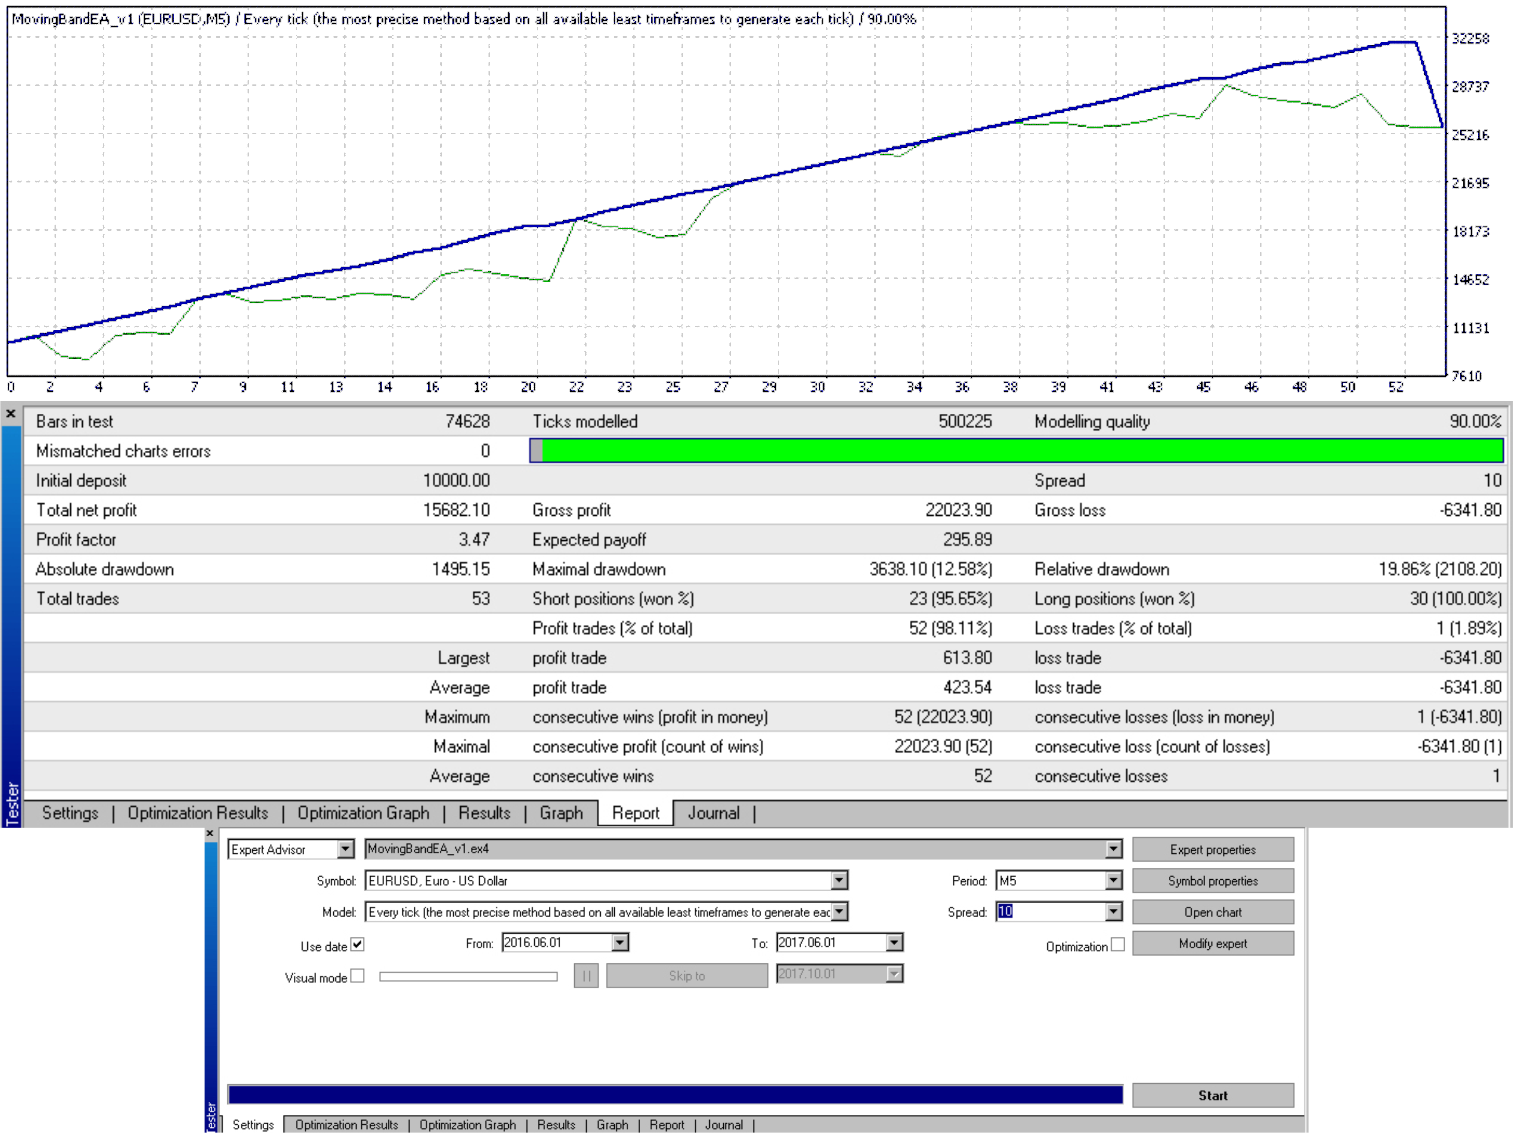The image size is (1513, 1133).
Task: Close the Tester report panel
Action: [x=11, y=414]
